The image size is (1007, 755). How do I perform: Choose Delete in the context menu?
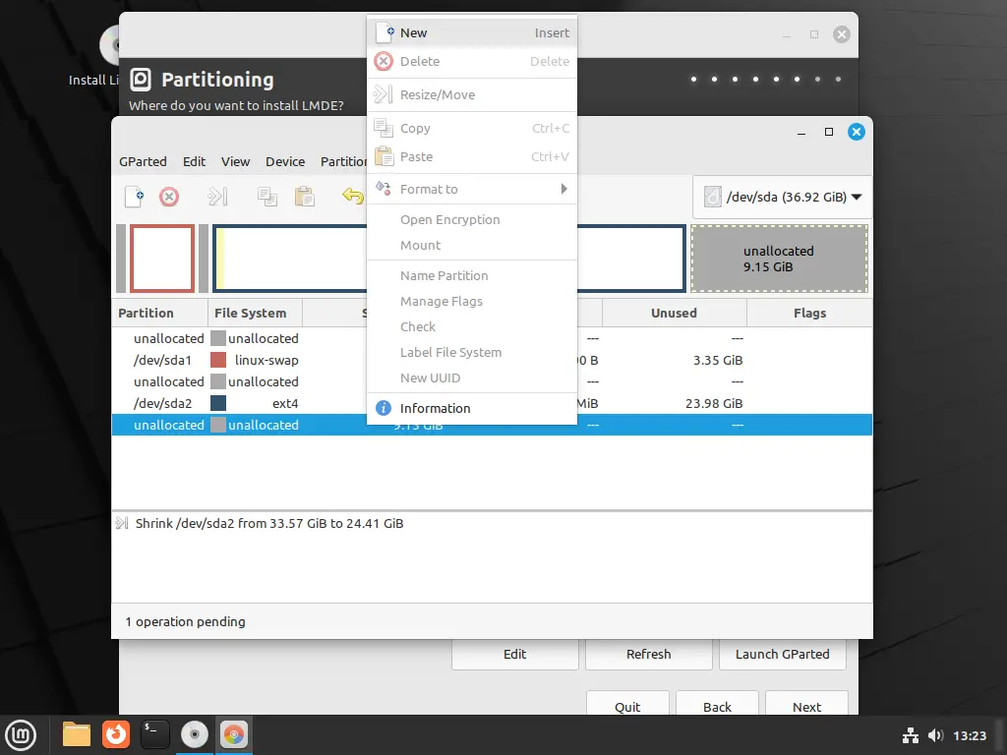[472, 61]
